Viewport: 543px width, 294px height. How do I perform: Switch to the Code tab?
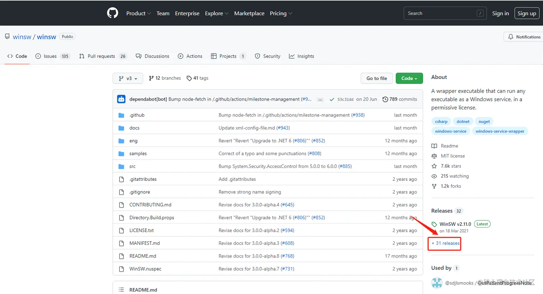point(17,56)
